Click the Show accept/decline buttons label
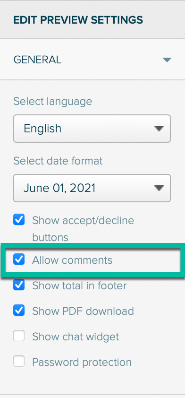This screenshot has width=185, height=398. pos(83,229)
